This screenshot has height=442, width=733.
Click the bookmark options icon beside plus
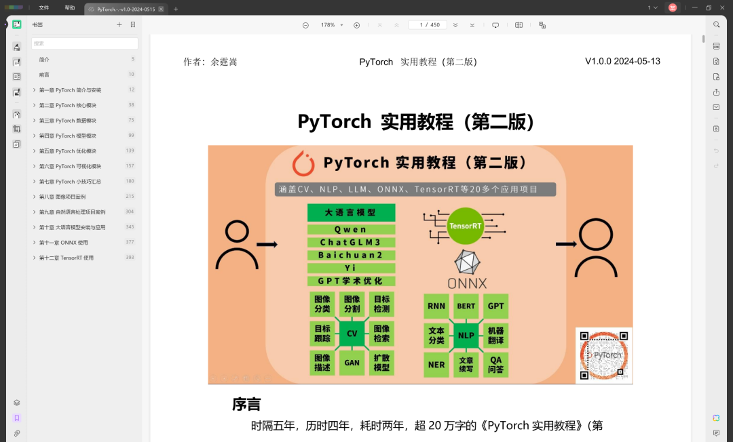[x=133, y=24]
